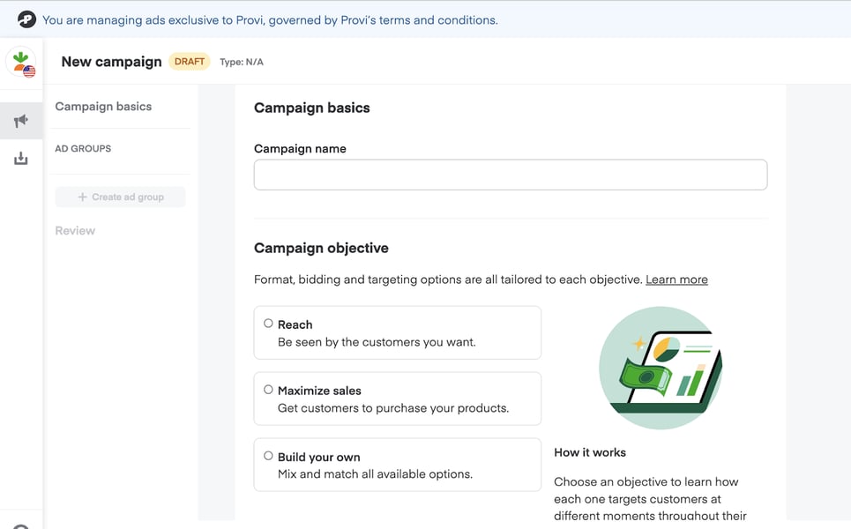Open the AD GROUPS section
Viewport: 851px width, 529px height.
tap(83, 148)
